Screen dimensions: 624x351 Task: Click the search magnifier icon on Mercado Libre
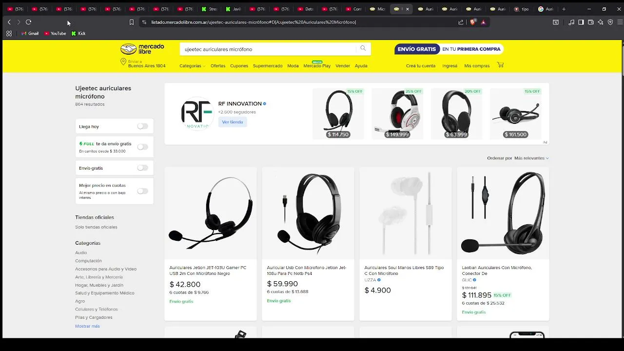click(x=363, y=49)
